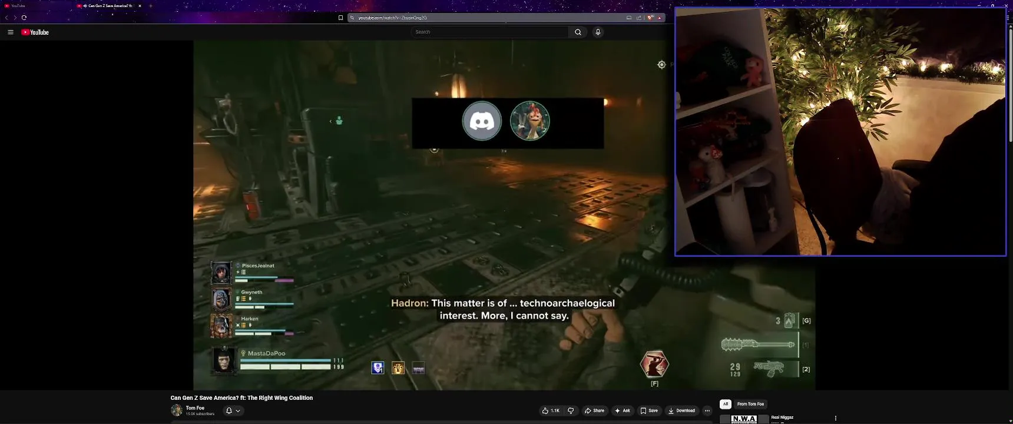1013x424 pixels.
Task: Expand the notification options chevron
Action: click(238, 411)
